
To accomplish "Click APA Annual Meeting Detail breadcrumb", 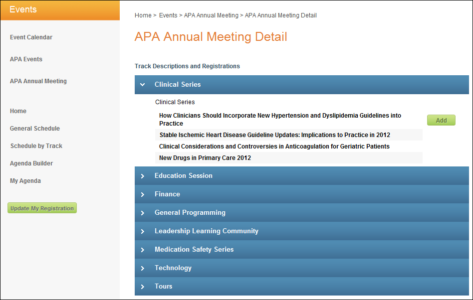I will (281, 15).
